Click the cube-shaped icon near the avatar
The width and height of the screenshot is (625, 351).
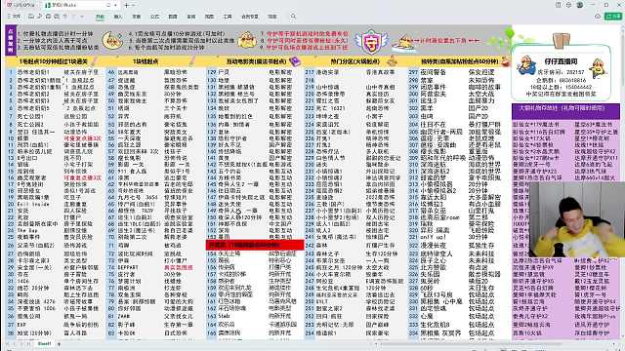click(x=568, y=5)
